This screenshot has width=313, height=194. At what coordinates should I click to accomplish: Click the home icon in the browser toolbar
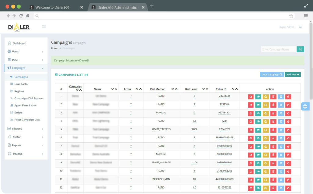point(27,16)
